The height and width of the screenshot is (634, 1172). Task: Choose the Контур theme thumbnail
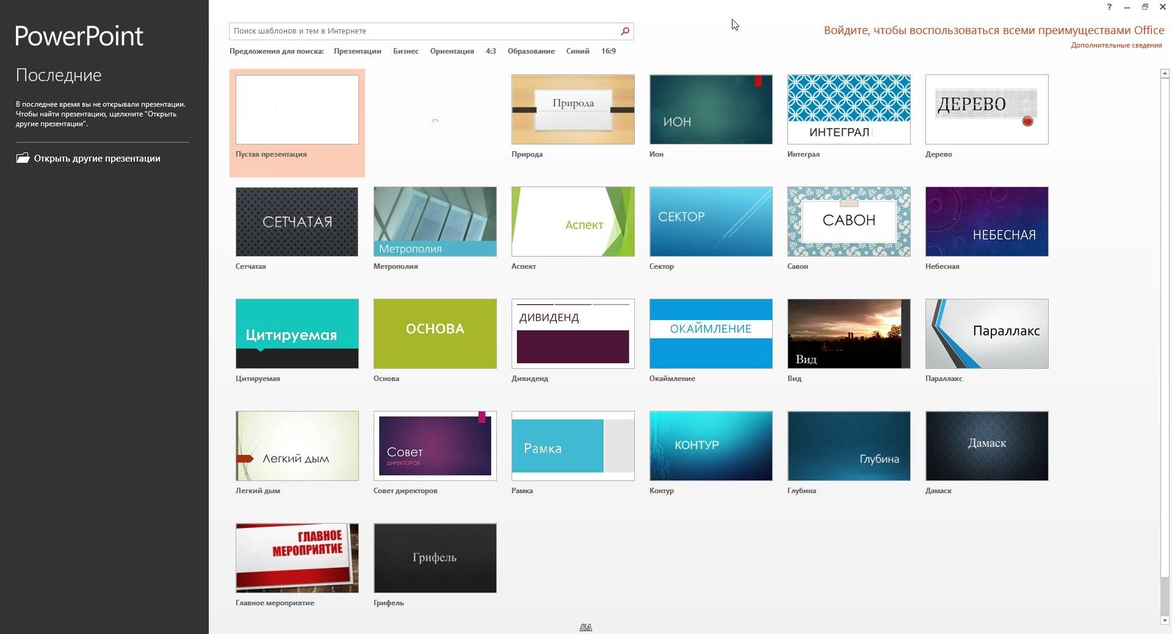[711, 446]
